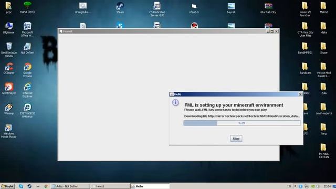Click Steam quick launch icon in taskbar
336x189 pixels.
(29, 186)
